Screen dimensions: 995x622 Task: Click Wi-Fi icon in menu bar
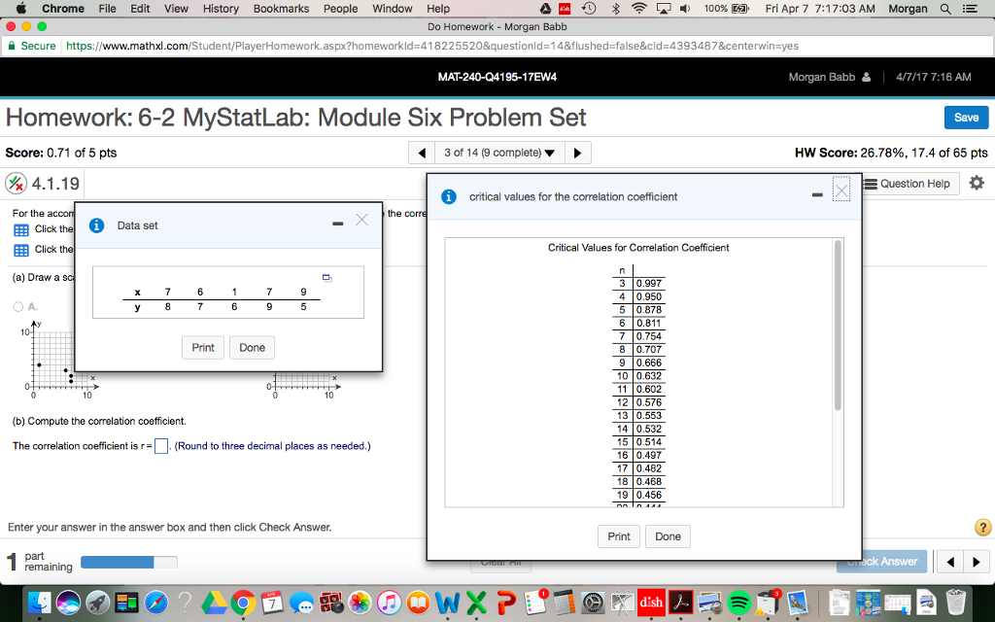(639, 8)
